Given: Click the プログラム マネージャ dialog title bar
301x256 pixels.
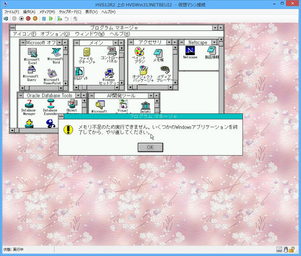Looking at the screenshot, I should tap(153, 116).
